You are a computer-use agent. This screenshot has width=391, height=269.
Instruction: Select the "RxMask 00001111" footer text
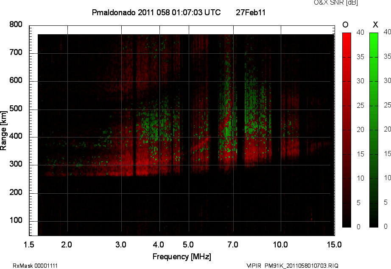[x=35, y=266]
